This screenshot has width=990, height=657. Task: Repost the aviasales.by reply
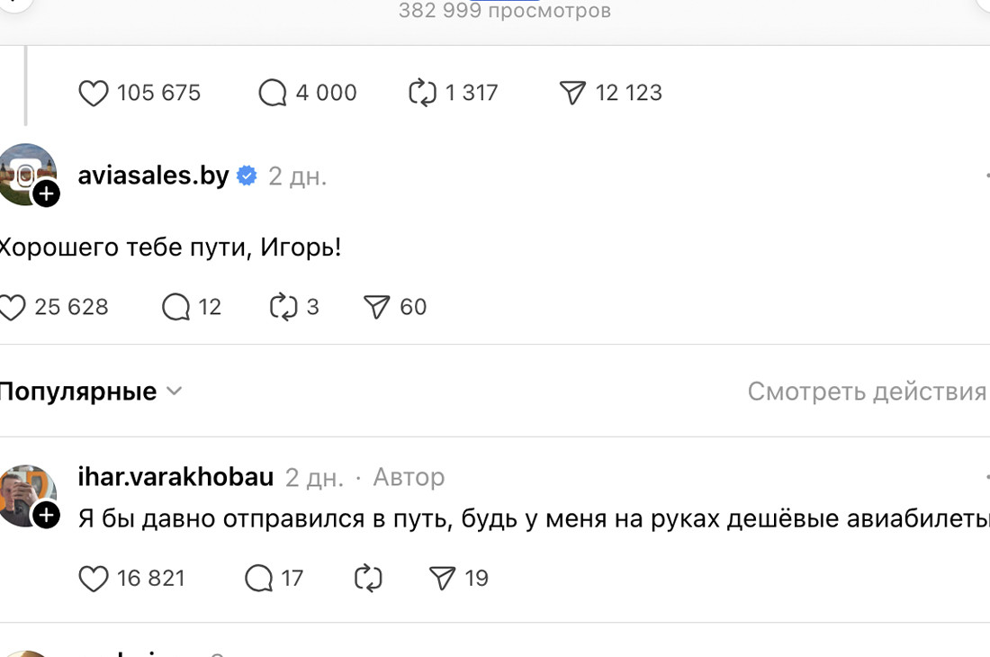(283, 307)
